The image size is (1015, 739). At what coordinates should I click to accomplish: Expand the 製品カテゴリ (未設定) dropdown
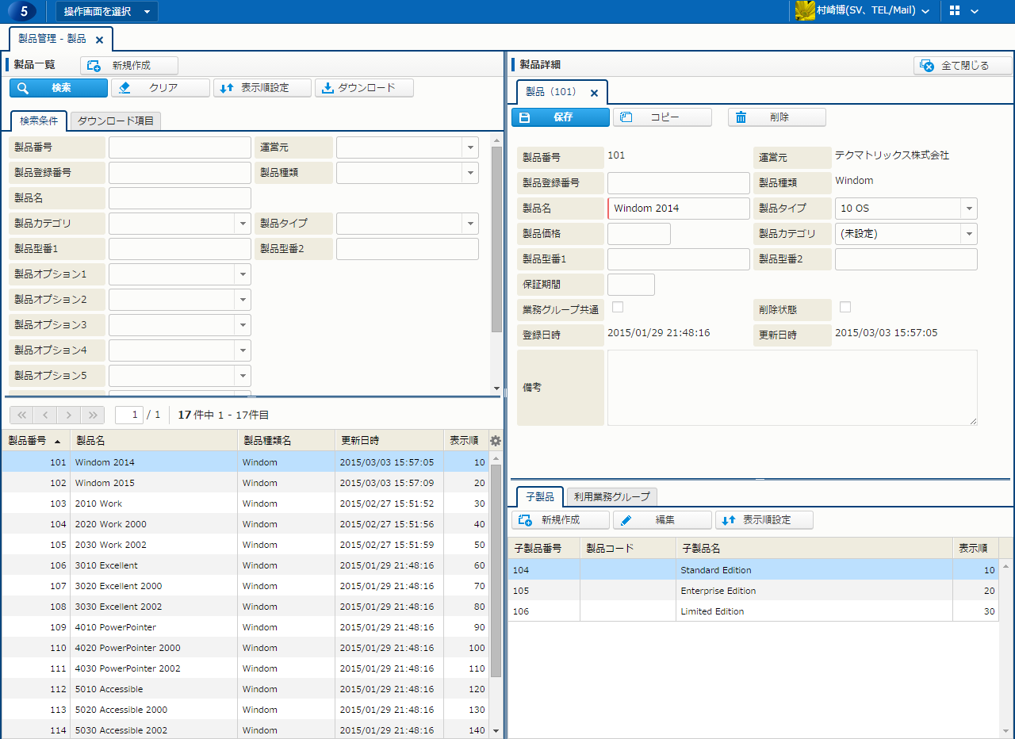coord(968,234)
